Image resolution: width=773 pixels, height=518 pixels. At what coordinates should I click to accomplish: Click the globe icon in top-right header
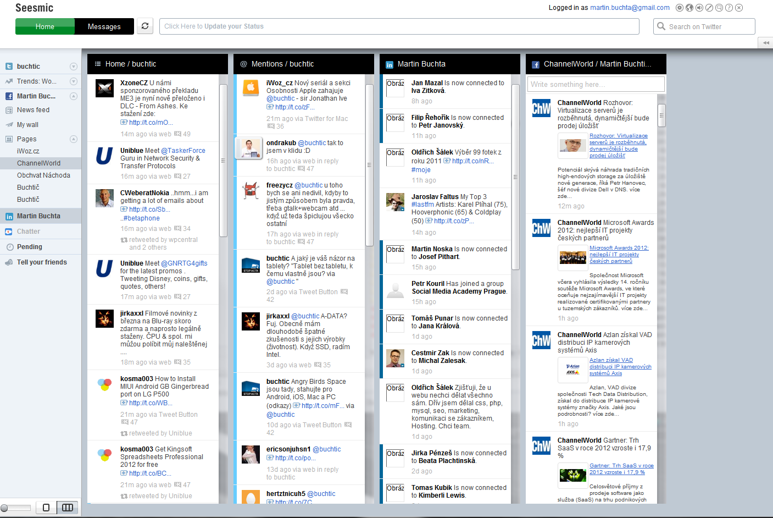(x=689, y=8)
